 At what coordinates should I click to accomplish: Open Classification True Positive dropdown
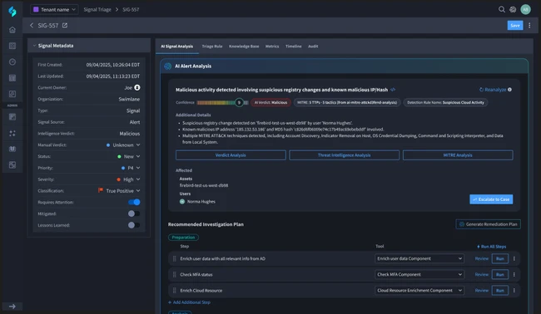point(119,190)
